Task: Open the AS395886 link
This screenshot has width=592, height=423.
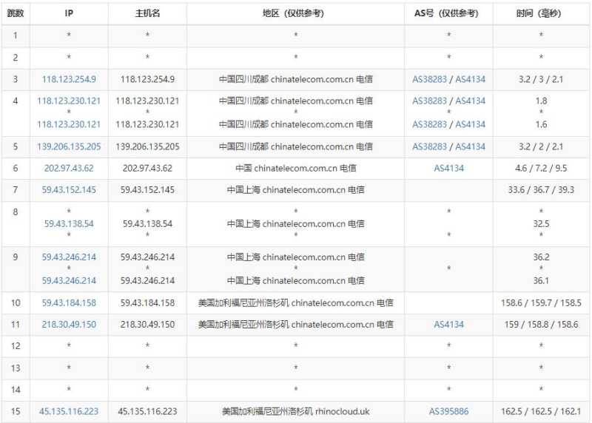Action: coord(448,411)
